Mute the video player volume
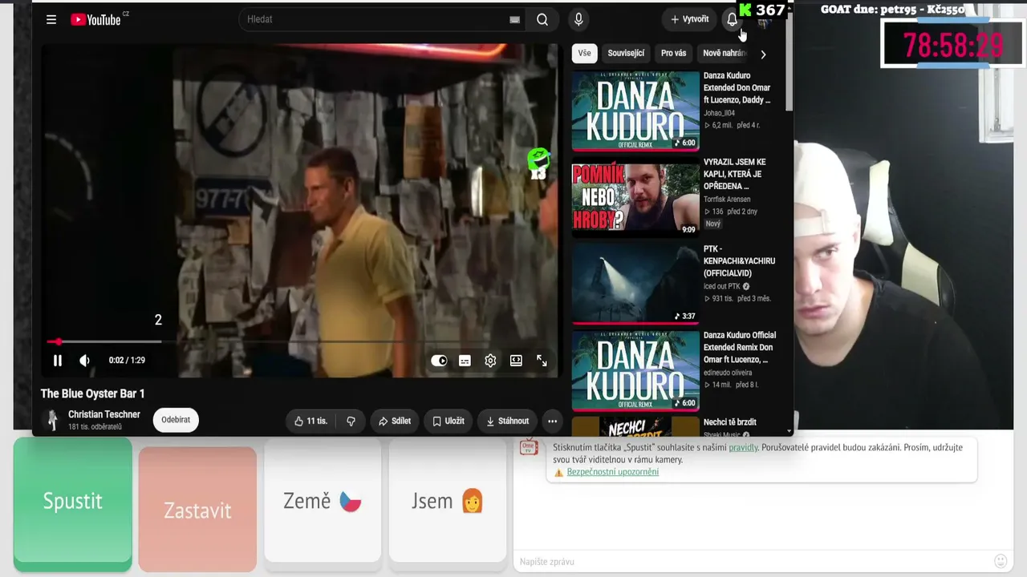Viewport: 1027px width, 577px height. tap(84, 361)
